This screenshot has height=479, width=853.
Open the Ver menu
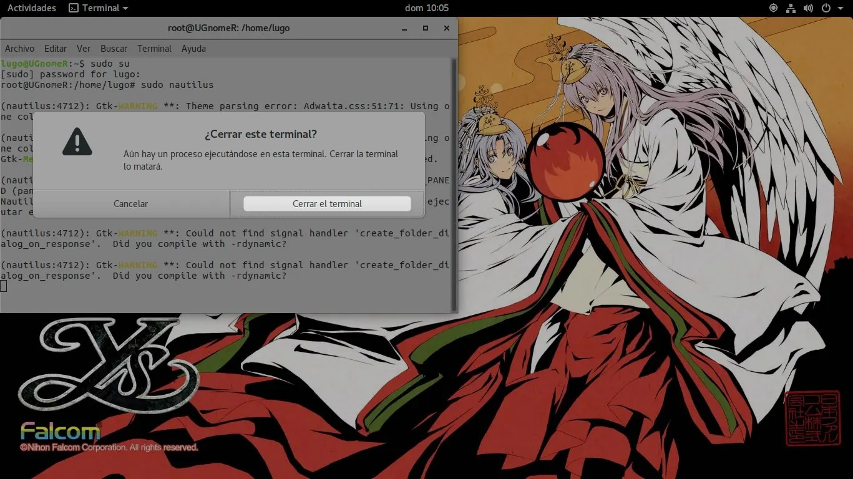click(84, 48)
